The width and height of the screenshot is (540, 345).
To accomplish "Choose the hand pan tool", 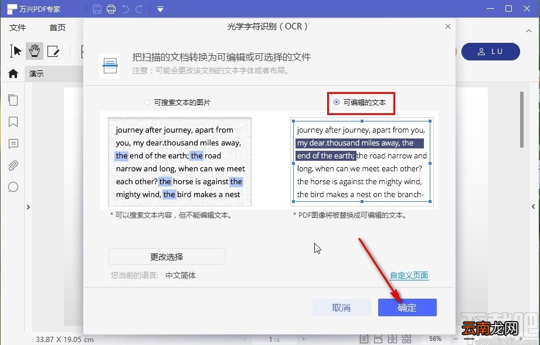I will [34, 52].
